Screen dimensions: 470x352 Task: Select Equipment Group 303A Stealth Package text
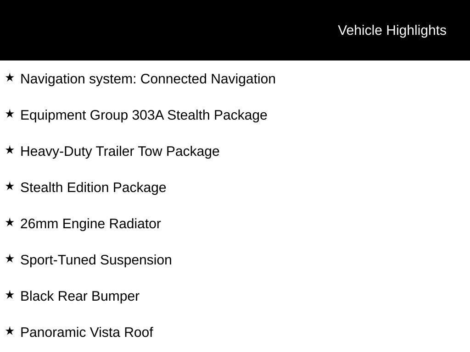[x=144, y=115]
